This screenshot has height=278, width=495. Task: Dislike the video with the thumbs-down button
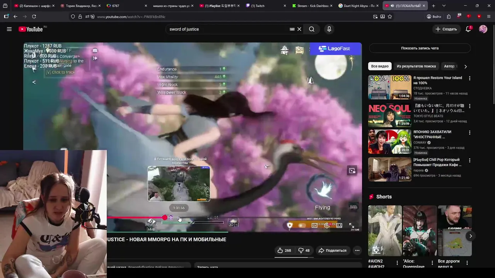(304, 251)
